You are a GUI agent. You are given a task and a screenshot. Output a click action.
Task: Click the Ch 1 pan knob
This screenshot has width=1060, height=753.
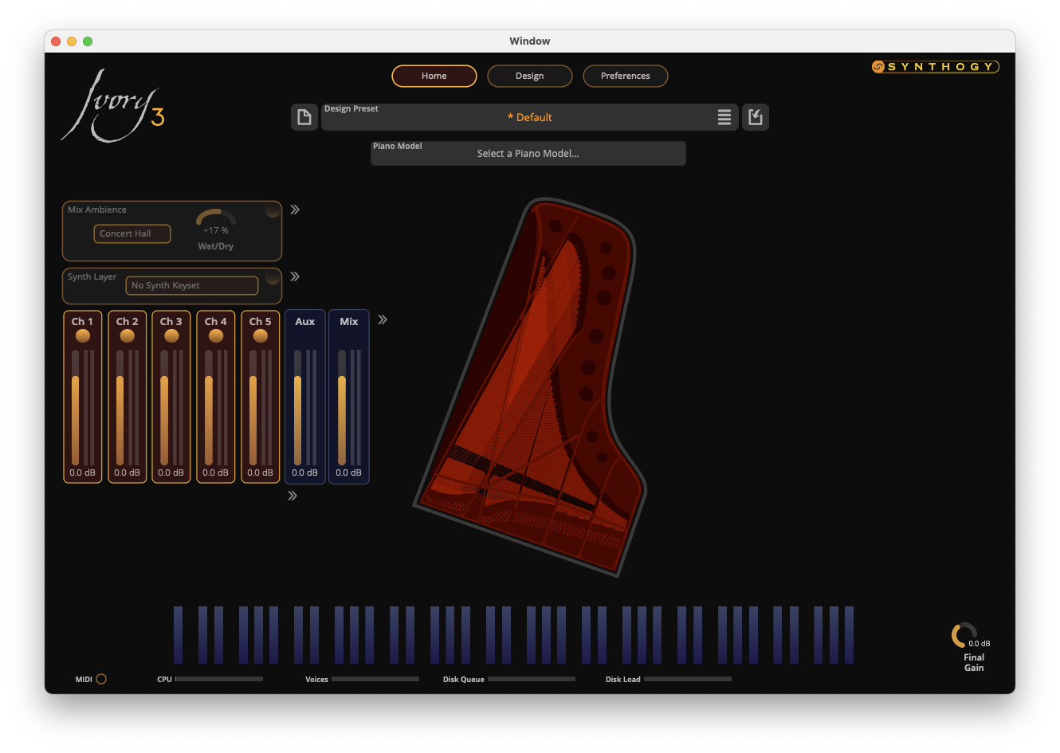(x=83, y=336)
